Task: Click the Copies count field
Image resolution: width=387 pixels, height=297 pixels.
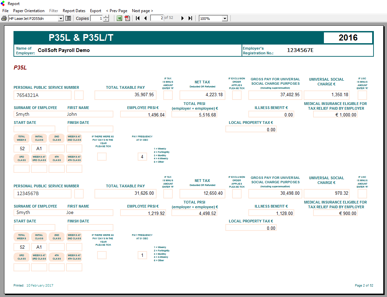Action: click(96, 18)
